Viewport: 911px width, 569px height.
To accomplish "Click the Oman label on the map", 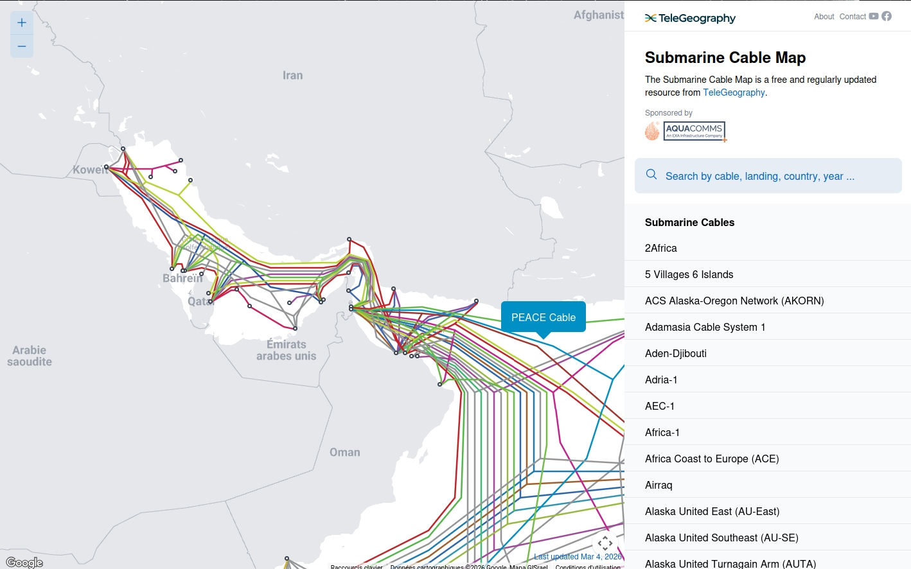I will [x=345, y=452].
